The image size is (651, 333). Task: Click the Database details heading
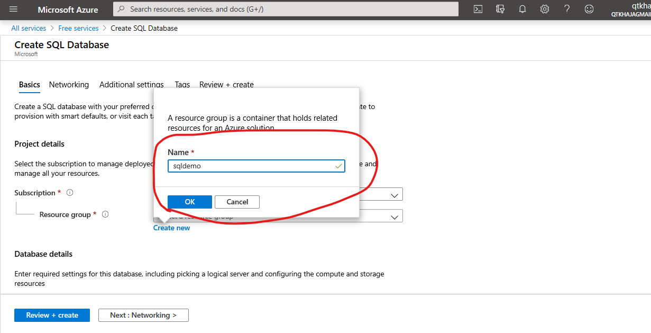click(x=43, y=254)
